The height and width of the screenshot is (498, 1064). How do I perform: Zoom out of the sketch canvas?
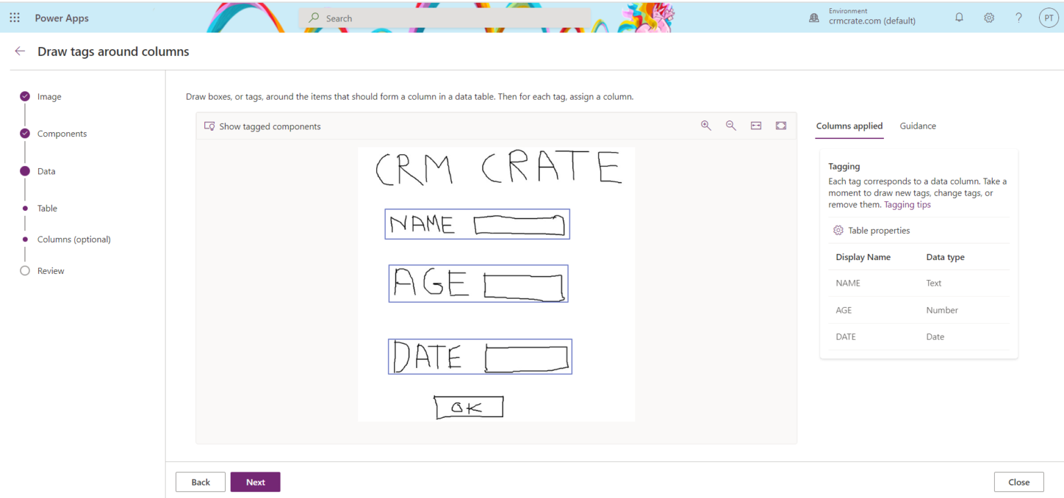click(731, 125)
